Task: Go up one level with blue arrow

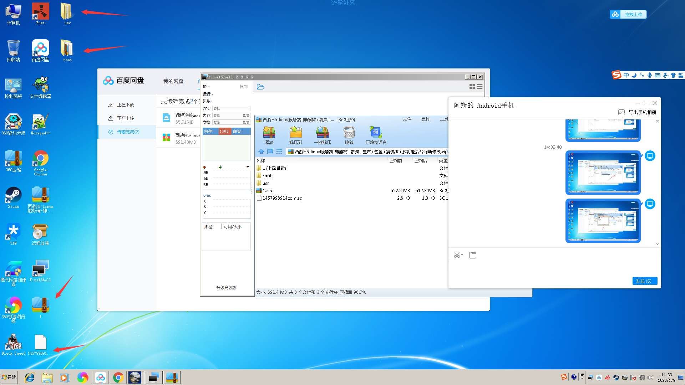Action: pyautogui.click(x=261, y=152)
